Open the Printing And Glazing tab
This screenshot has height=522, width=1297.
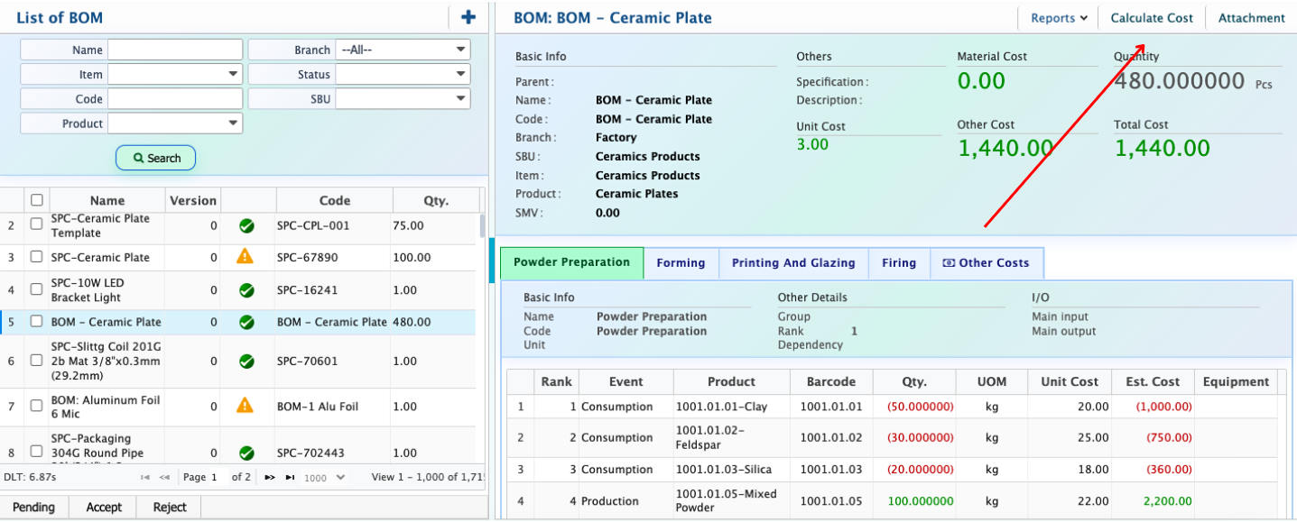click(x=793, y=263)
